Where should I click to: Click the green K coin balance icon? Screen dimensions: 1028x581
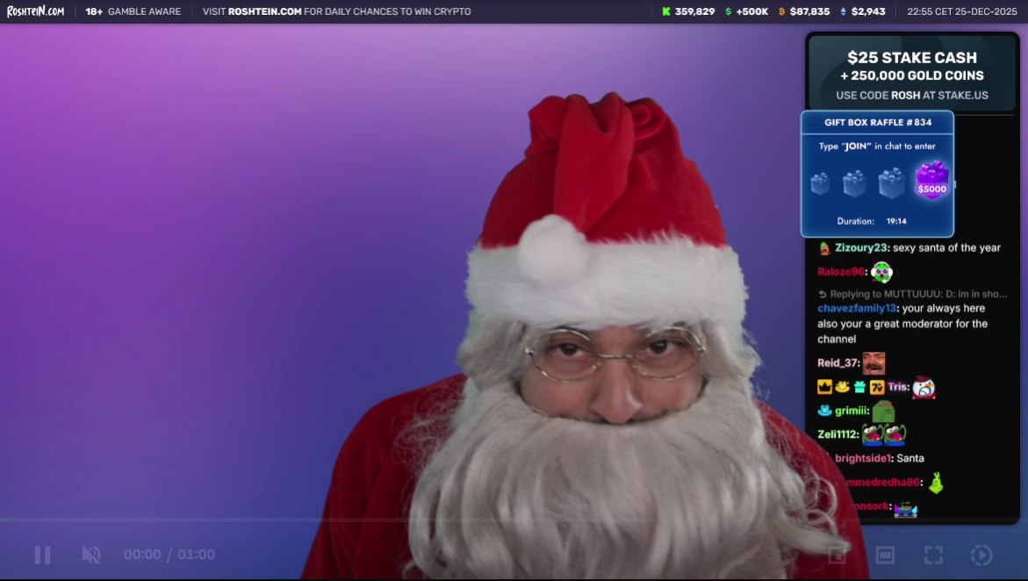666,11
